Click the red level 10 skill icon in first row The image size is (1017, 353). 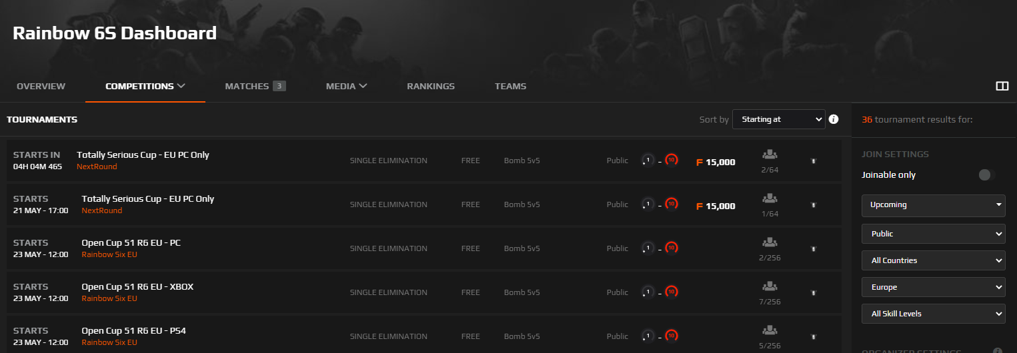(672, 161)
